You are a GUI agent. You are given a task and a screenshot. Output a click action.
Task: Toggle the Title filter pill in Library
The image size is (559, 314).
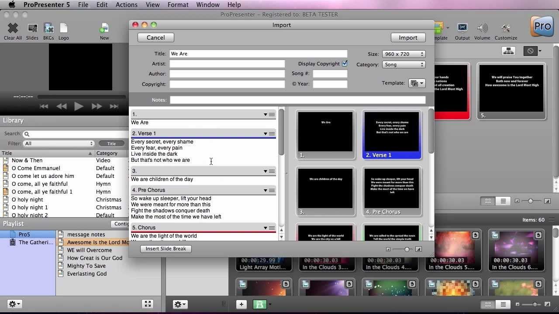click(111, 143)
